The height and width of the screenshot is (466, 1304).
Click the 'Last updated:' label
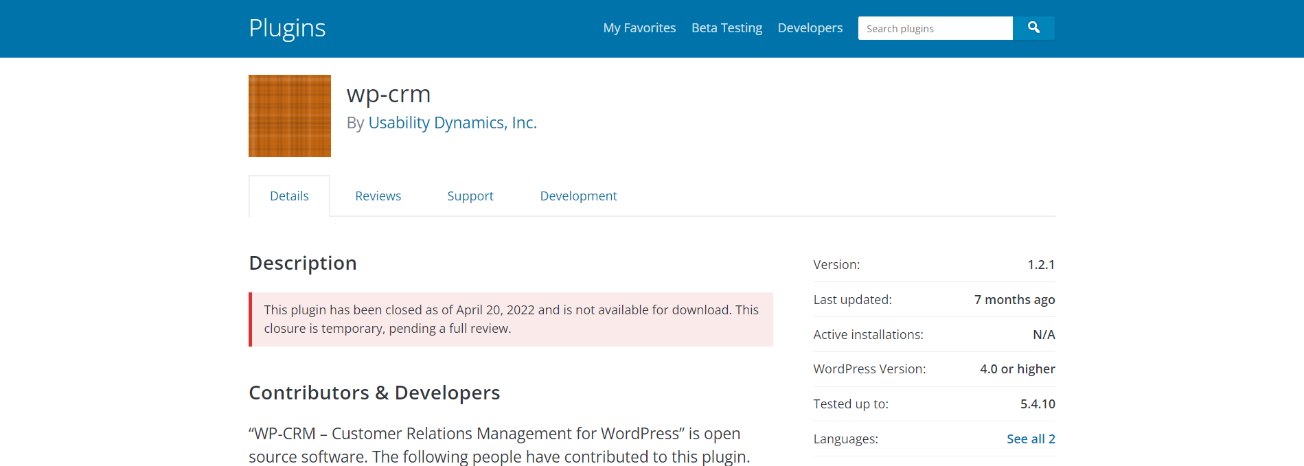[852, 300]
